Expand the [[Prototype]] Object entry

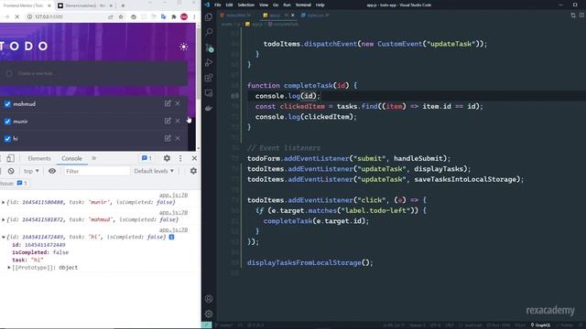coord(9,268)
